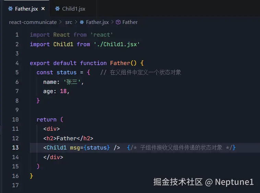Expand breadcrumb chevron after Father.jsx

(x=113, y=22)
